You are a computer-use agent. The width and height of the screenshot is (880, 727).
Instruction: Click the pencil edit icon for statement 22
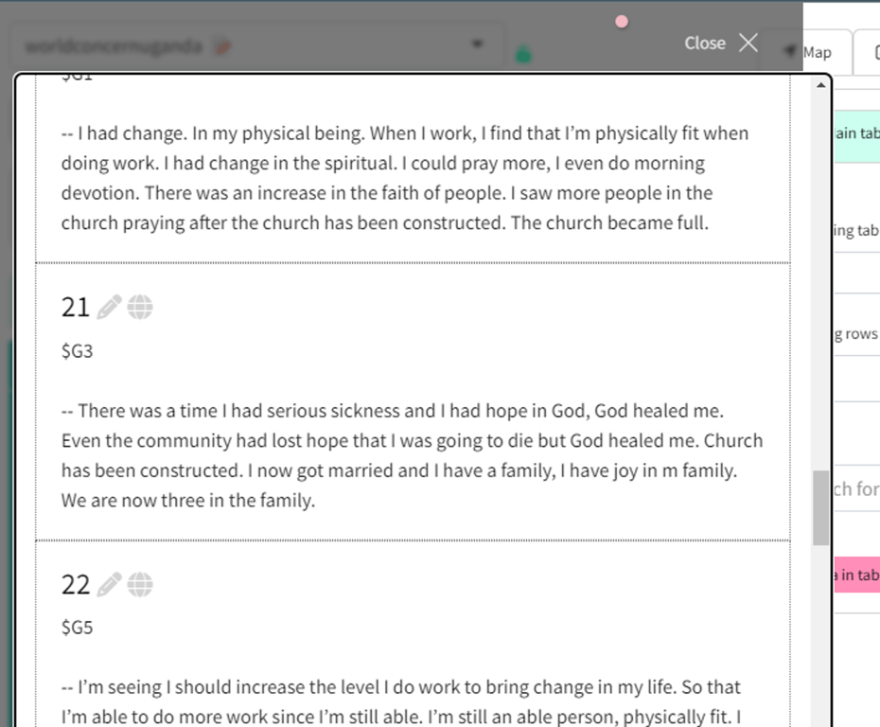pos(110,584)
